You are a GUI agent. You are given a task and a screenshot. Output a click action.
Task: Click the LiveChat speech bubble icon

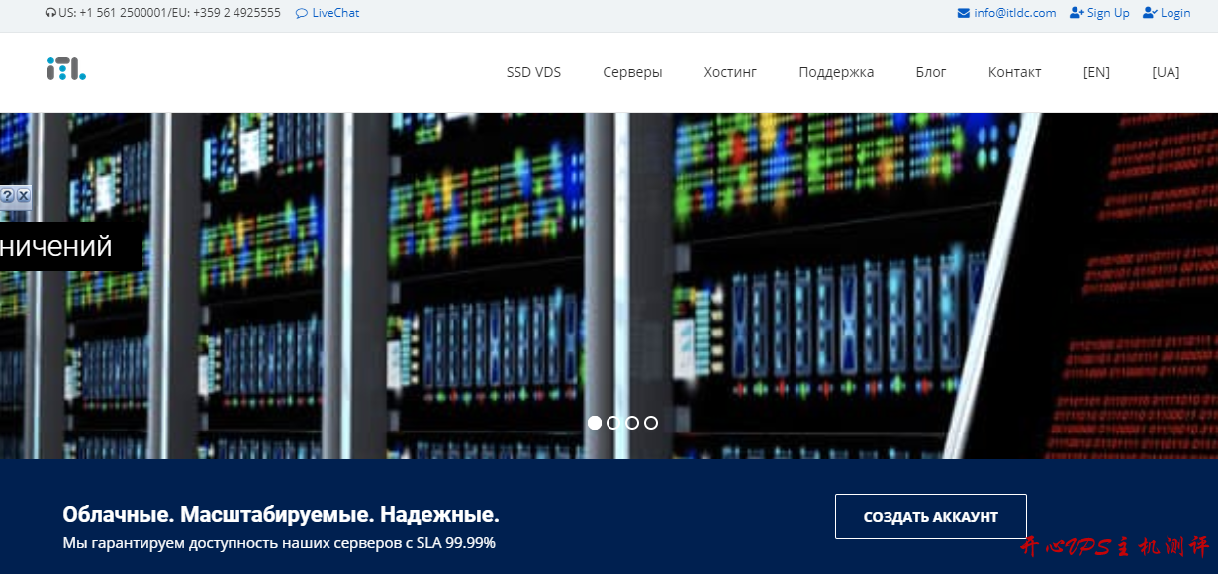tap(301, 13)
